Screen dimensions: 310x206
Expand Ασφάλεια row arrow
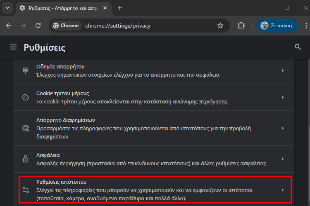click(283, 159)
